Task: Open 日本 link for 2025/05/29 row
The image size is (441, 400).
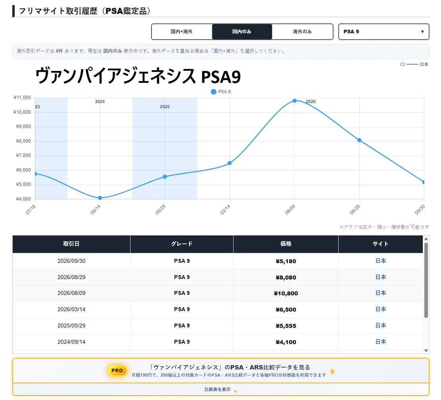Action: [381, 325]
